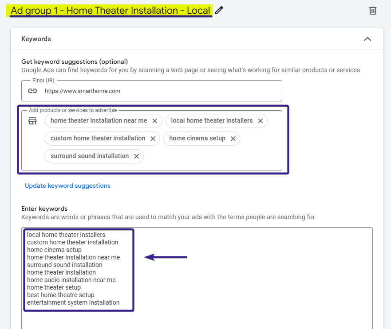This screenshot has width=391, height=329.
Task: Remove the 'local home theater installers' chip
Action: point(260,121)
